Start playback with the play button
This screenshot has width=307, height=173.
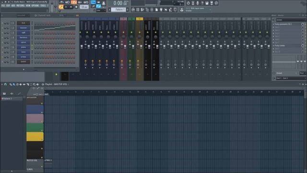(66, 7)
